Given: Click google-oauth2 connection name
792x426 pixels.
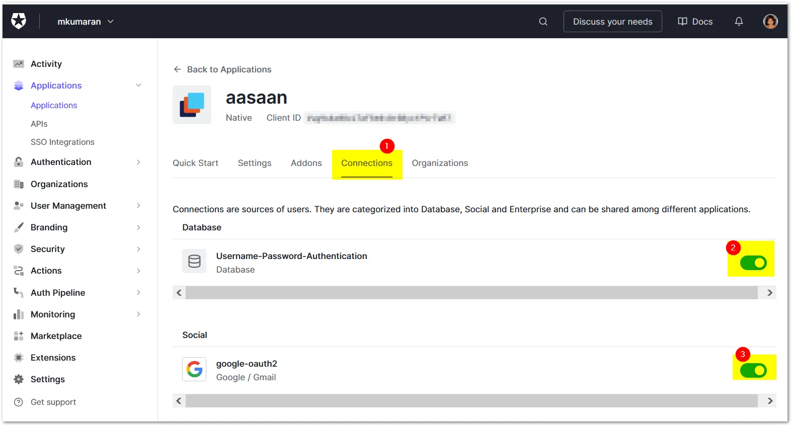Looking at the screenshot, I should [247, 364].
